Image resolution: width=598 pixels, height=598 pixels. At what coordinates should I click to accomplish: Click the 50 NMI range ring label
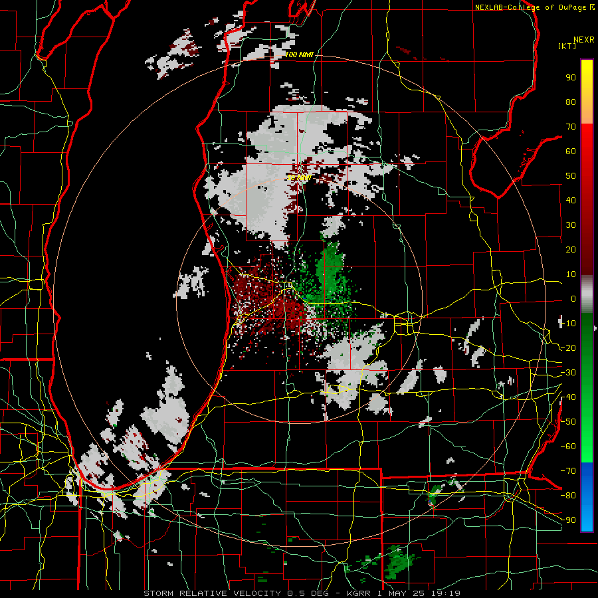(300, 177)
